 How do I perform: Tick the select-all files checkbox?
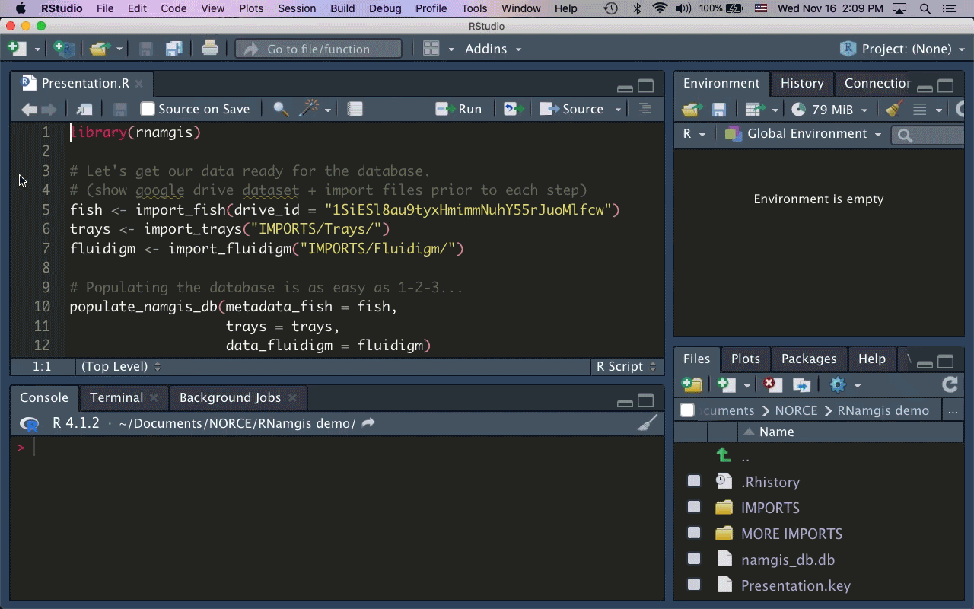click(687, 410)
